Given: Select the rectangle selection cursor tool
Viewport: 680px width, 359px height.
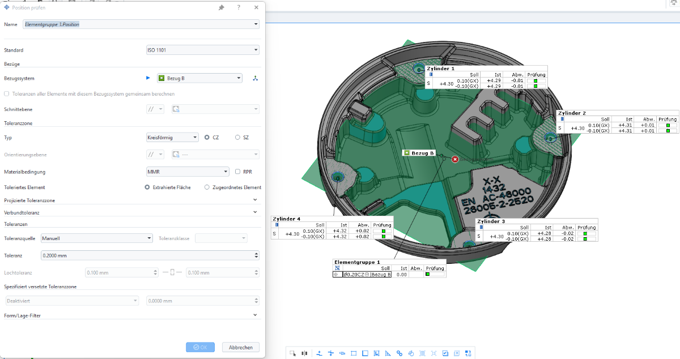Looking at the screenshot, I should point(292,353).
